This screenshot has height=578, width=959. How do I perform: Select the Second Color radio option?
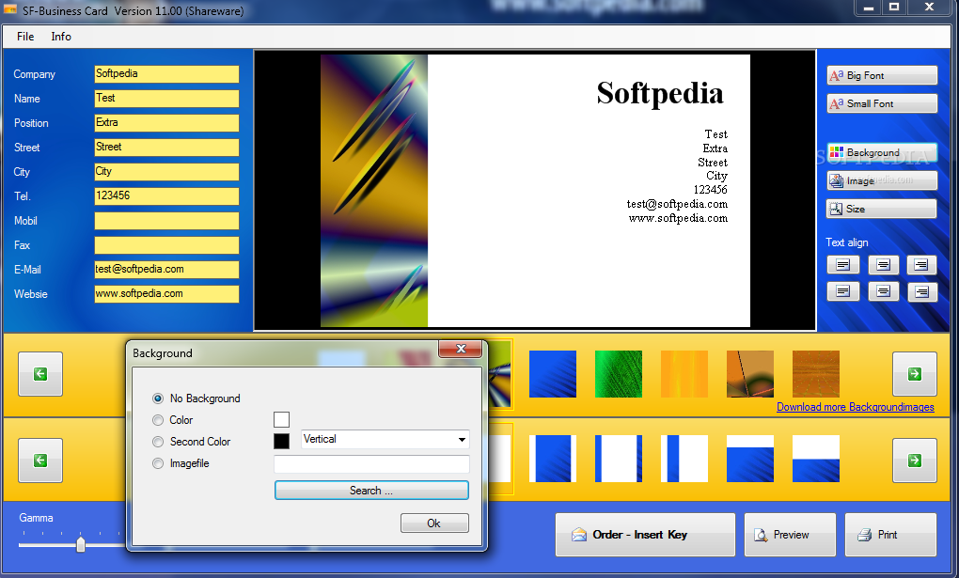(192, 442)
